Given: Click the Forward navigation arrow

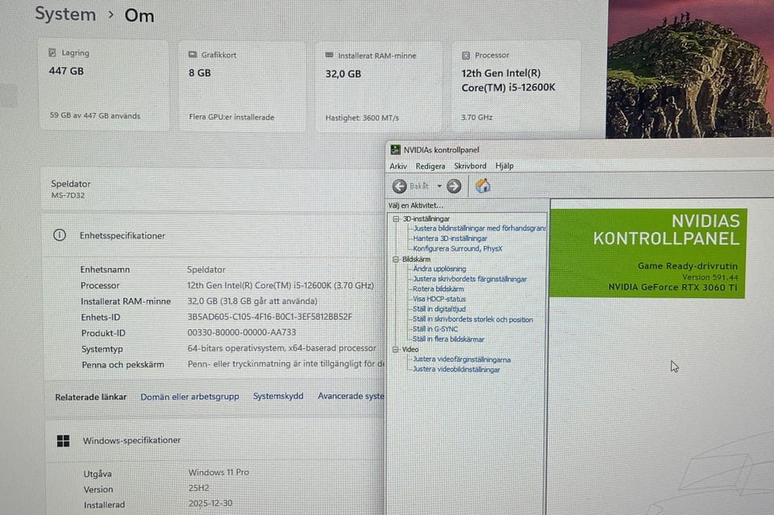Looking at the screenshot, I should (x=453, y=185).
